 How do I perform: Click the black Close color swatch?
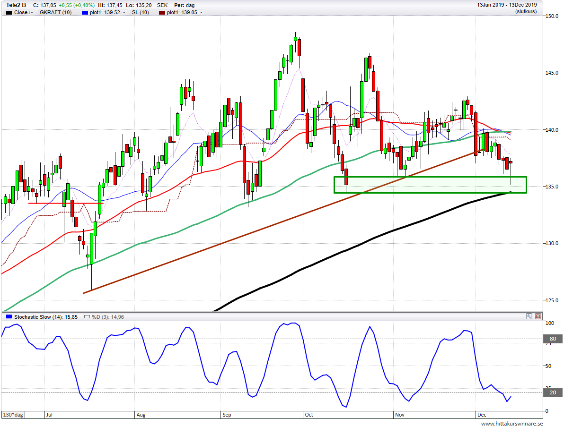9,13
